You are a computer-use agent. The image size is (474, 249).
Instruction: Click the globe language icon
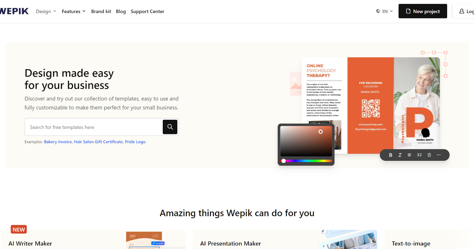point(378,11)
